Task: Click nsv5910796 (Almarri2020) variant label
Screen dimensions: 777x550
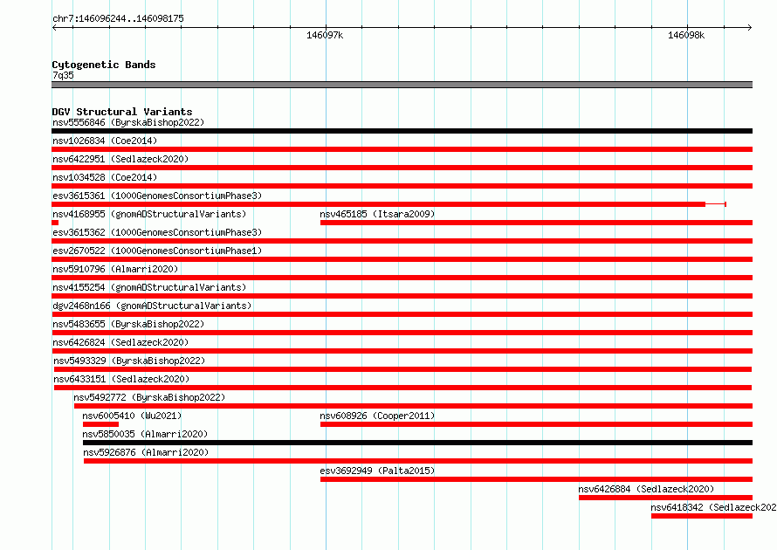Action: click(115, 269)
